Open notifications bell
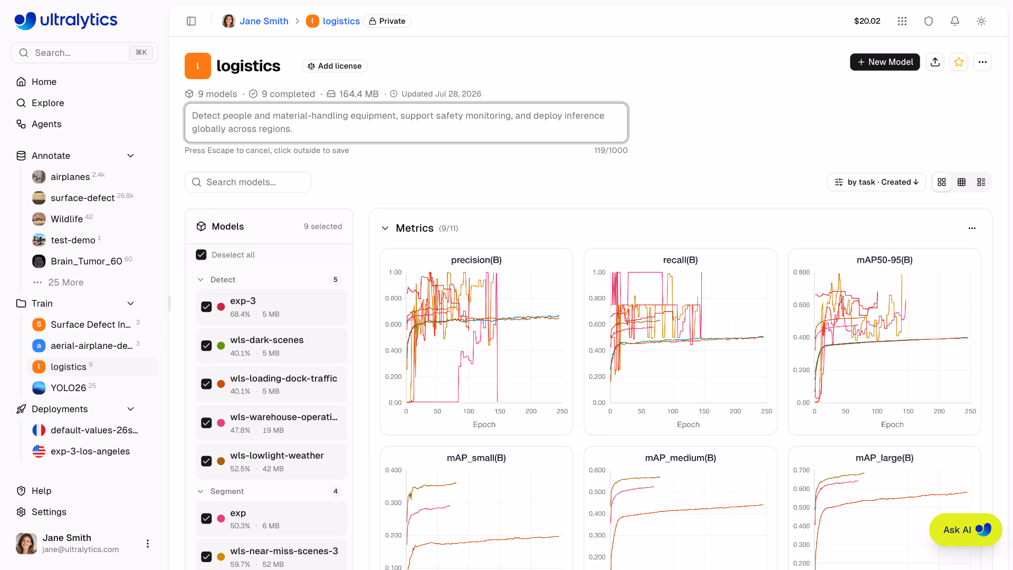This screenshot has height=570, width=1013. pos(955,21)
